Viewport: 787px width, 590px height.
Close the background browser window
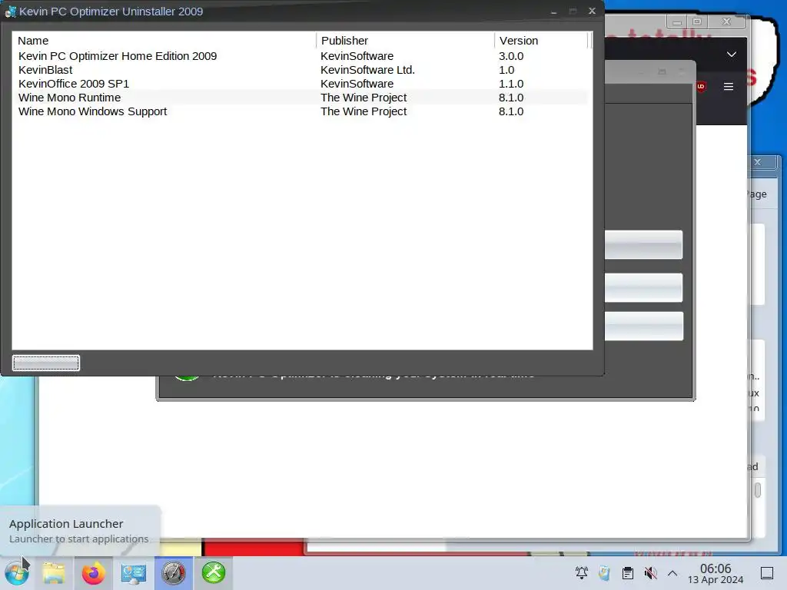point(726,22)
